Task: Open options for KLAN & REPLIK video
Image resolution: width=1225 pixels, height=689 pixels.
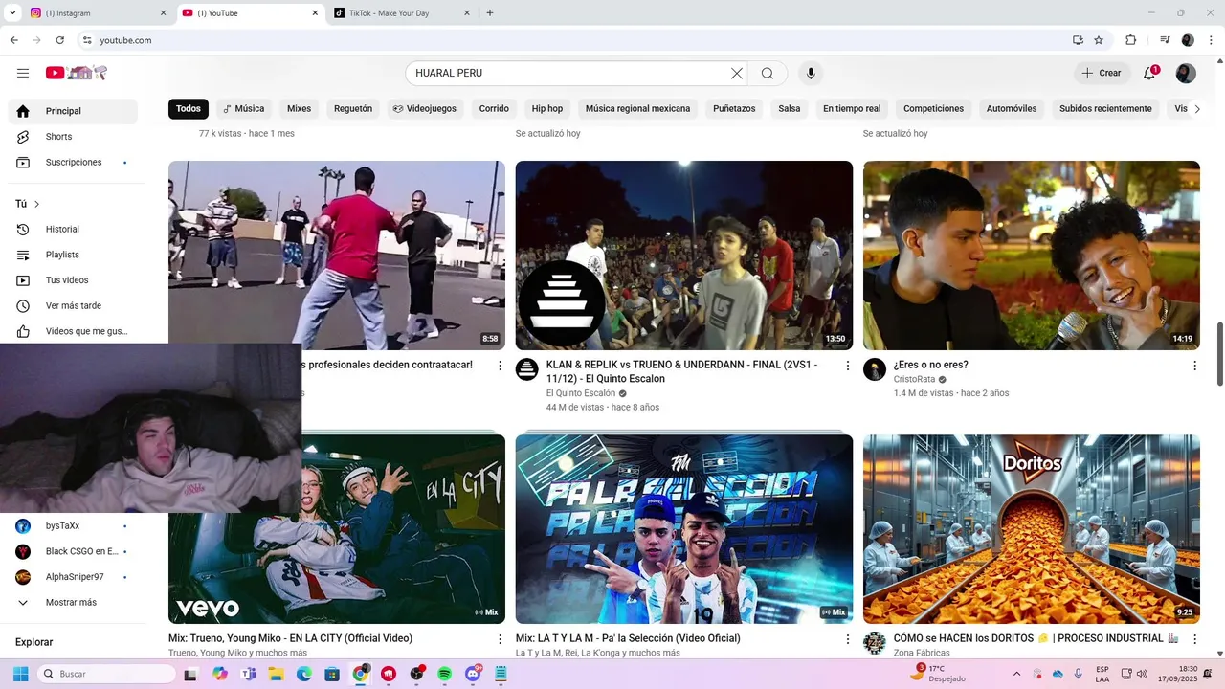Action: (x=847, y=366)
